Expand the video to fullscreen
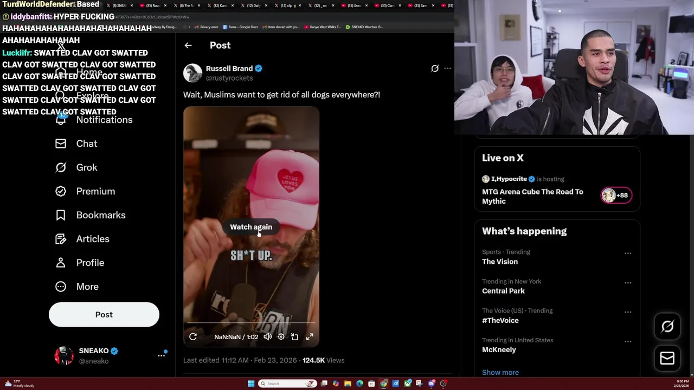Screen dimensions: 694x390 [310, 337]
